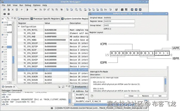Viewport: 180px width, 111px height.
Task: Click the Run (play triangle) toolbar icon
Action: [x=27, y=10]
